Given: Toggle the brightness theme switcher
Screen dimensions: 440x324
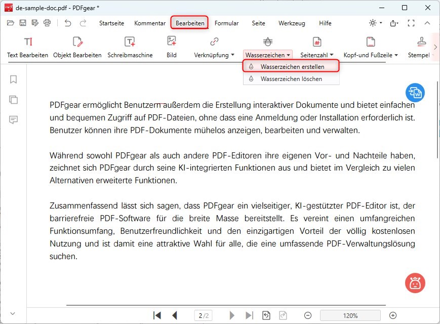Looking at the screenshot, I should click(x=373, y=23).
